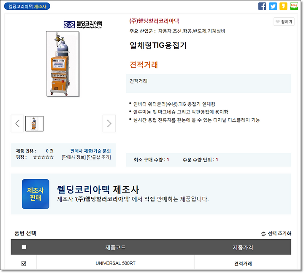Click the 웰딩코리아텍 WK logo

83,24
